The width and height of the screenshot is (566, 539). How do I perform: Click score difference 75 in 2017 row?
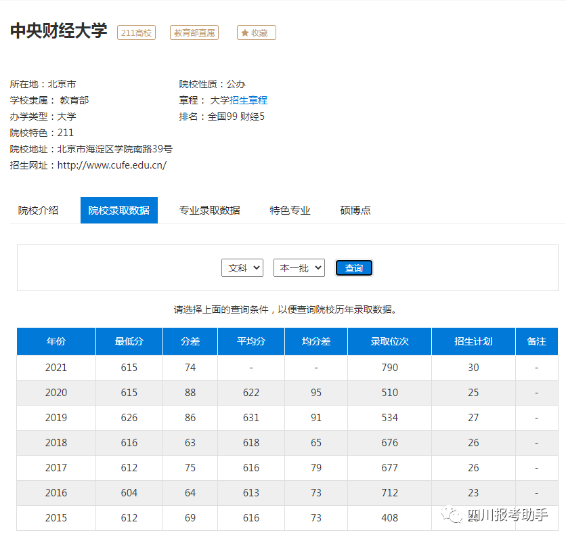(x=190, y=468)
